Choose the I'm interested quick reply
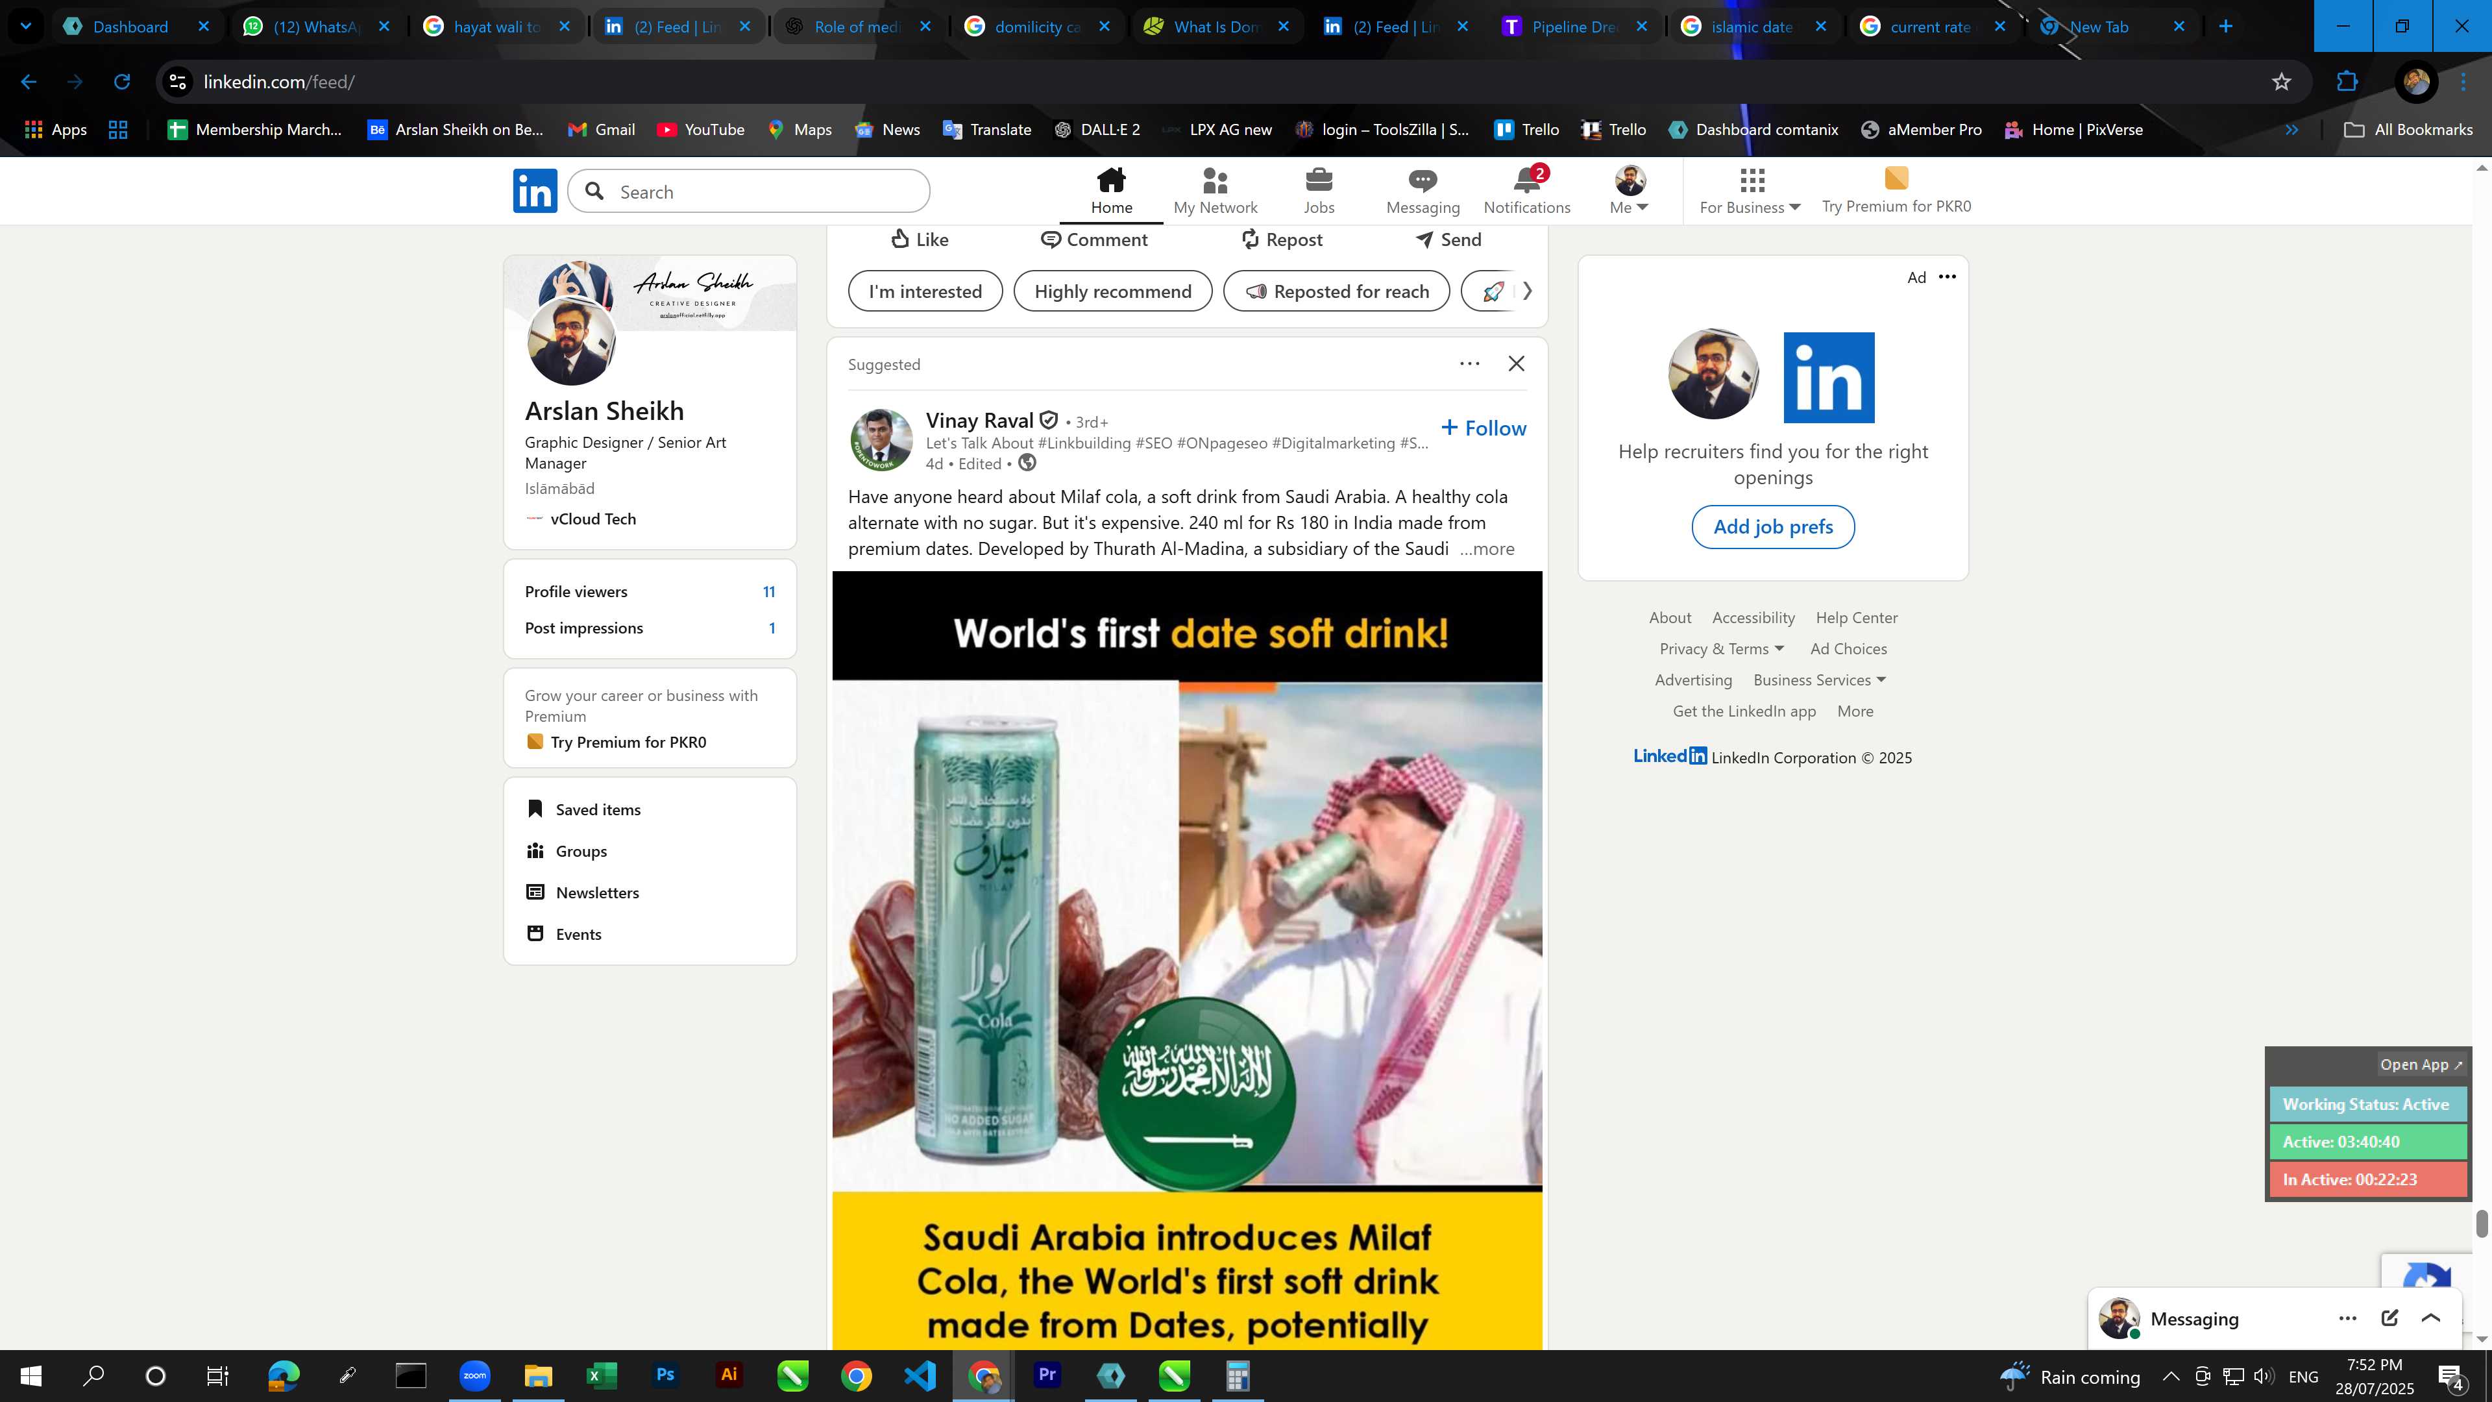Viewport: 2492px width, 1402px height. pos(925,291)
